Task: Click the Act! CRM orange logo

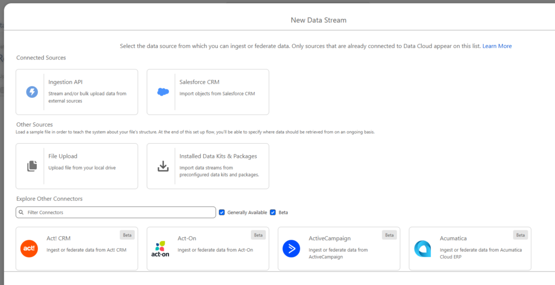Action: point(29,248)
